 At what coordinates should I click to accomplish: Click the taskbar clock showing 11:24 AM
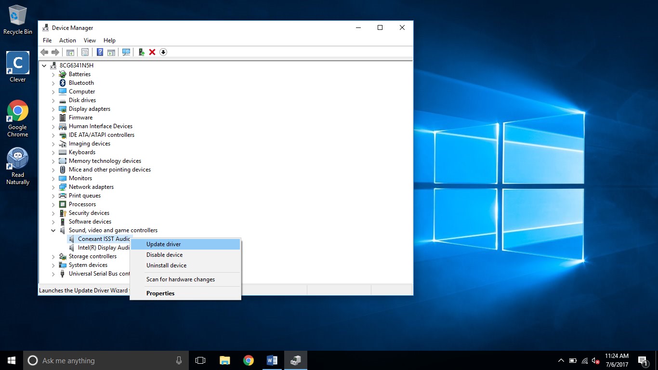617,360
